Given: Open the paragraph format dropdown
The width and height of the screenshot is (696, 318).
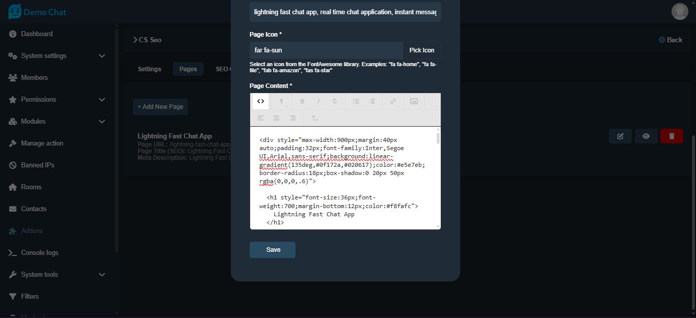Looking at the screenshot, I should [281, 101].
